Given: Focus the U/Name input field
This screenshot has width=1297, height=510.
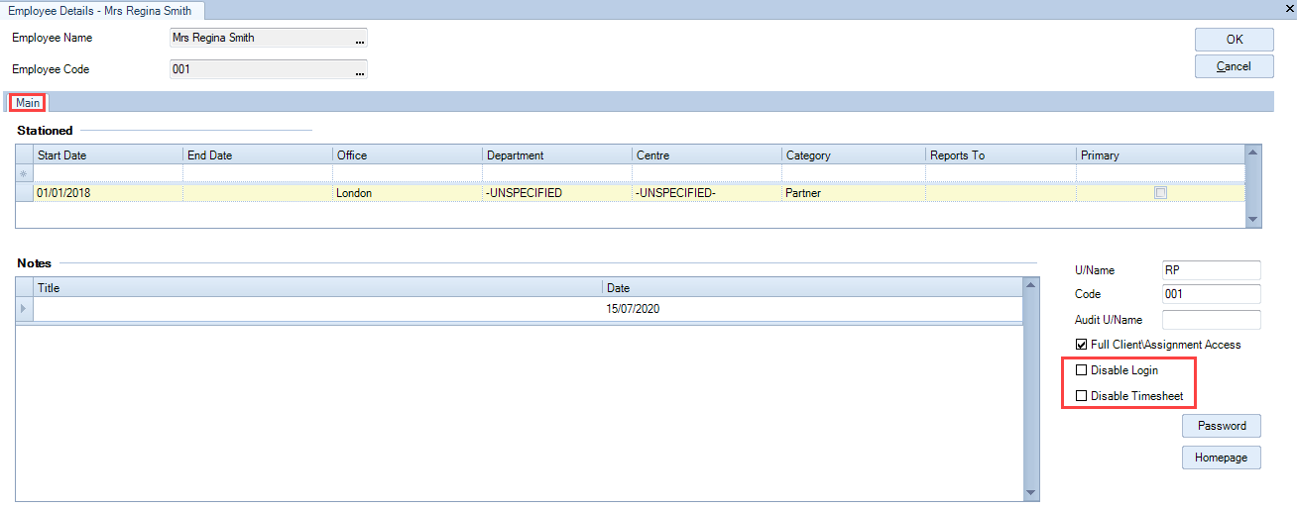Looking at the screenshot, I should [1211, 270].
